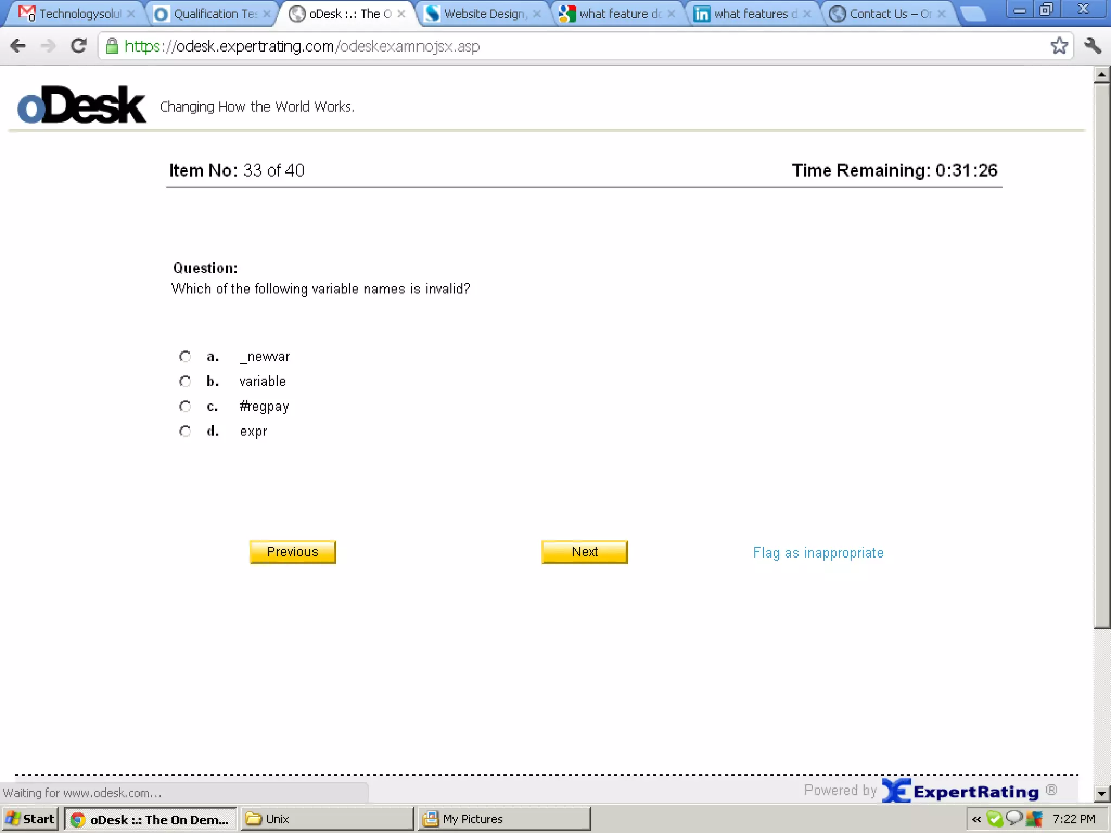Click the browser Back arrow
Image resolution: width=1111 pixels, height=833 pixels.
click(18, 46)
